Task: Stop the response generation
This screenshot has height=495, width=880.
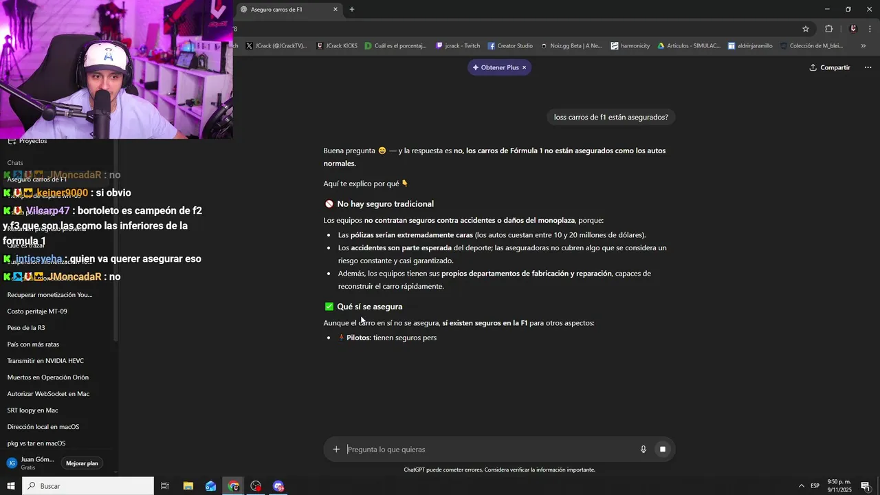Action: tap(663, 450)
